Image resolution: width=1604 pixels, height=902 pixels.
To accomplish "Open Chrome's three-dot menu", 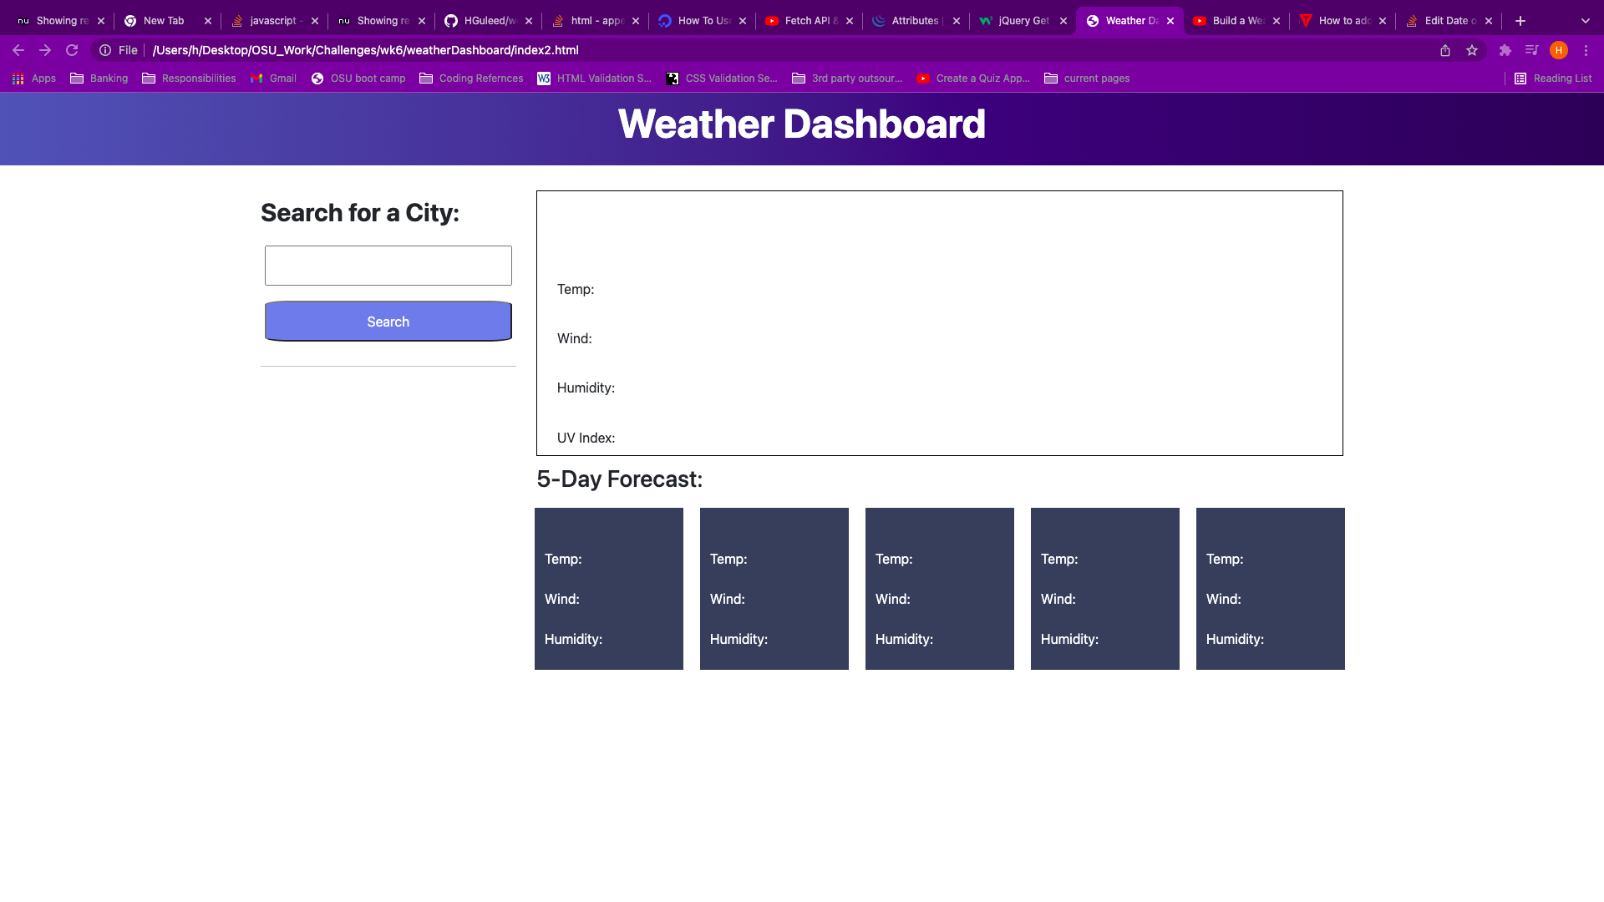I will pos(1586,50).
